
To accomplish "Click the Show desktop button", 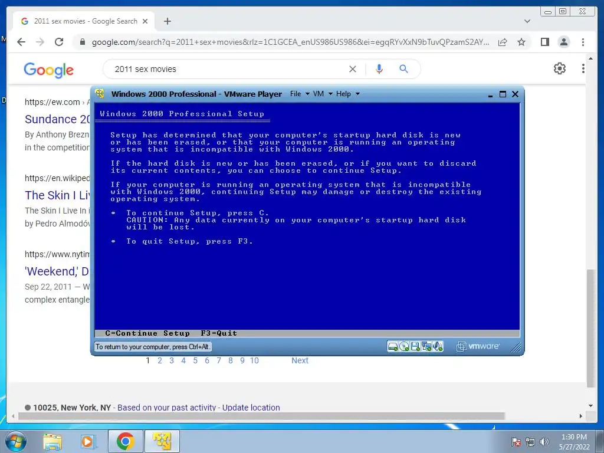I will click(600, 441).
